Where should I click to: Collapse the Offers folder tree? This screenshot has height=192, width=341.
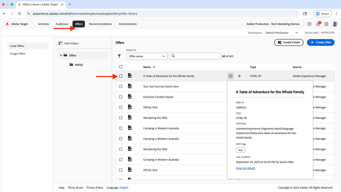point(61,56)
